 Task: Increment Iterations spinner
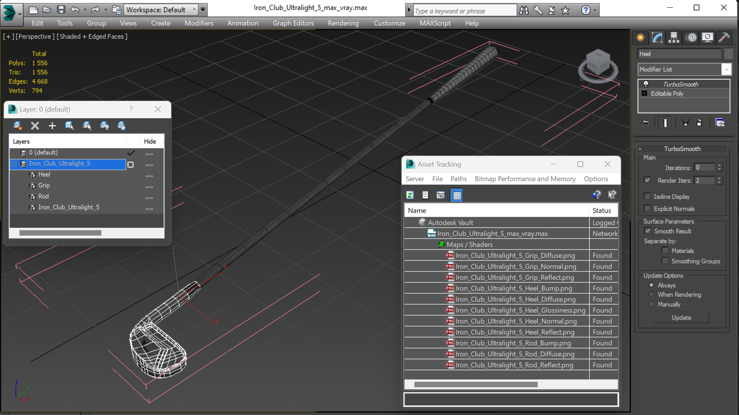[x=719, y=165]
